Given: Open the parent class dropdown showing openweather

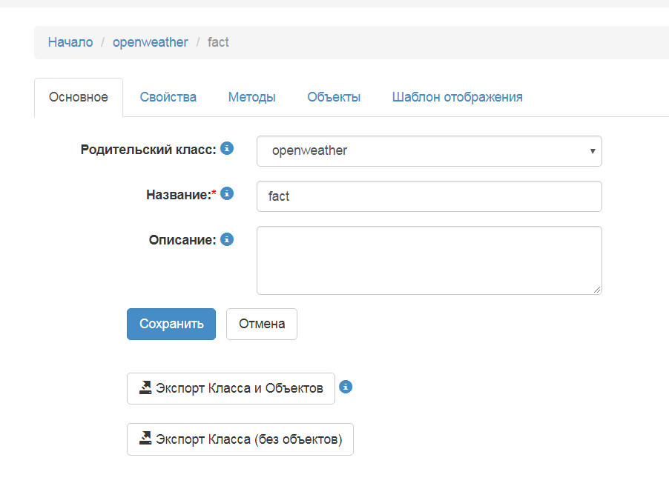Looking at the screenshot, I should [429, 150].
